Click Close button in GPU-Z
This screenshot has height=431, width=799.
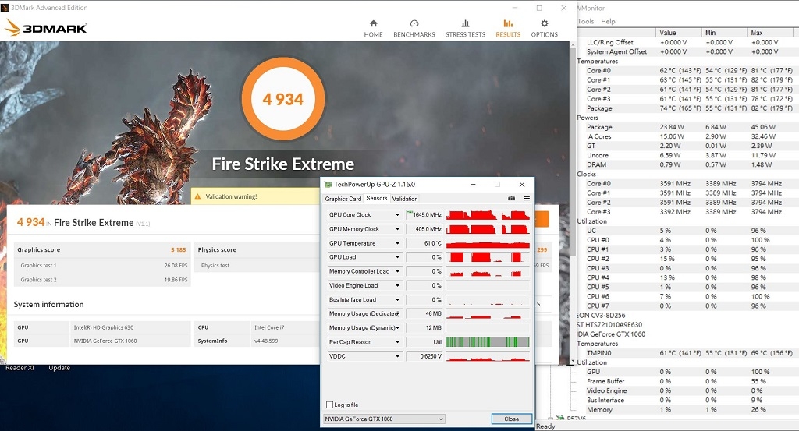[x=512, y=419]
